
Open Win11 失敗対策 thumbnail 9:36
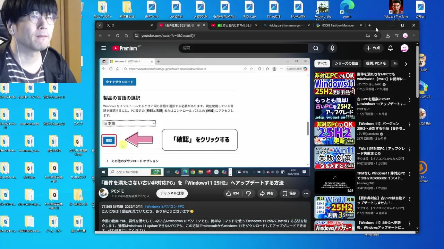tap(335, 158)
